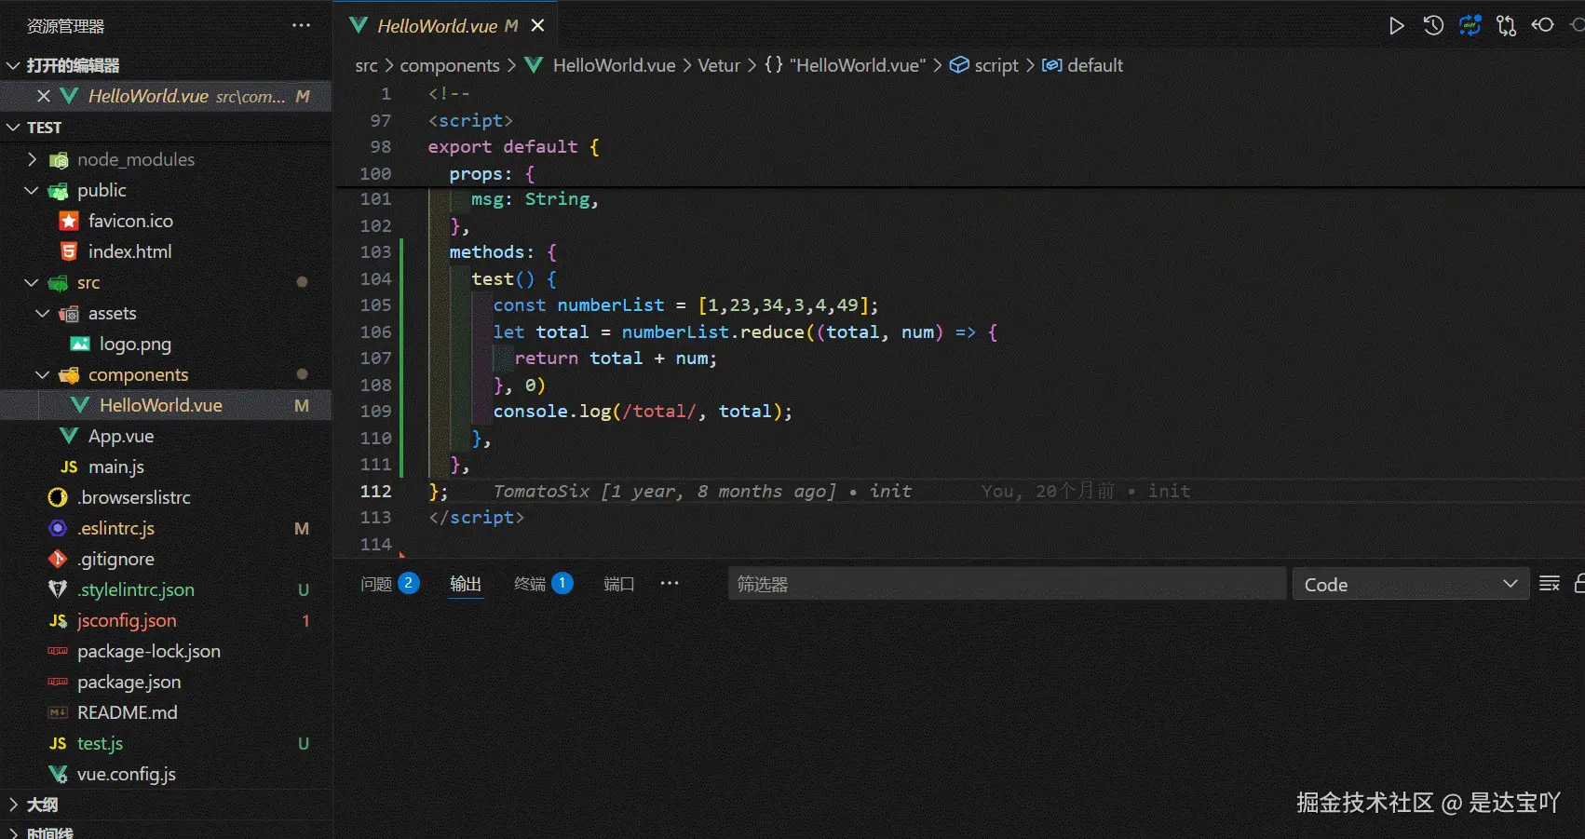
Task: Open components in the breadcrumb path
Action: (x=450, y=65)
